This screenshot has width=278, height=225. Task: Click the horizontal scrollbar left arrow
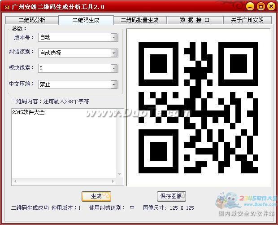pyautogui.click(x=16, y=181)
